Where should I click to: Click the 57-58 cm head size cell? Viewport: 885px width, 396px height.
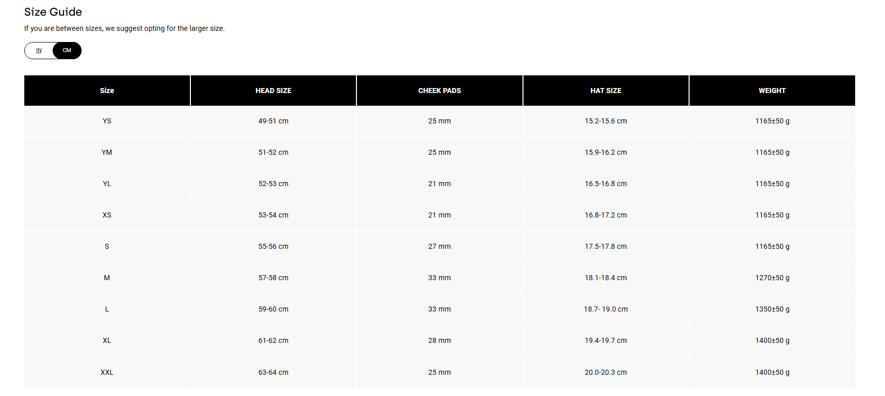coord(273,278)
